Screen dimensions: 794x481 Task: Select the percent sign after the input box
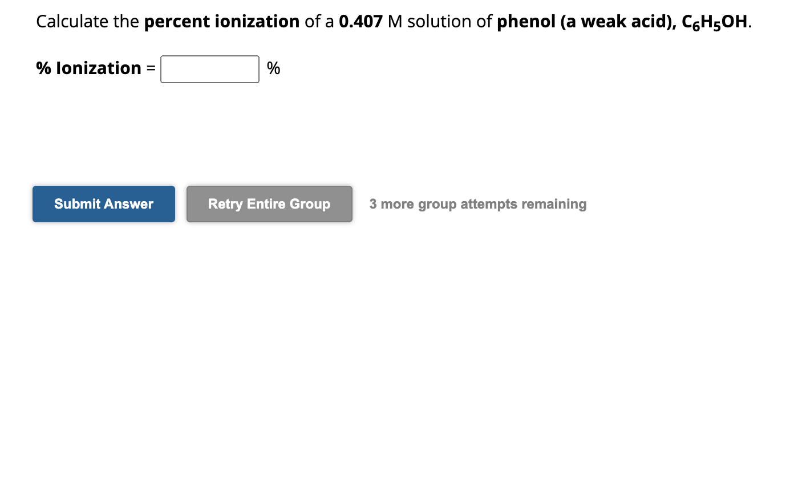[x=273, y=68]
